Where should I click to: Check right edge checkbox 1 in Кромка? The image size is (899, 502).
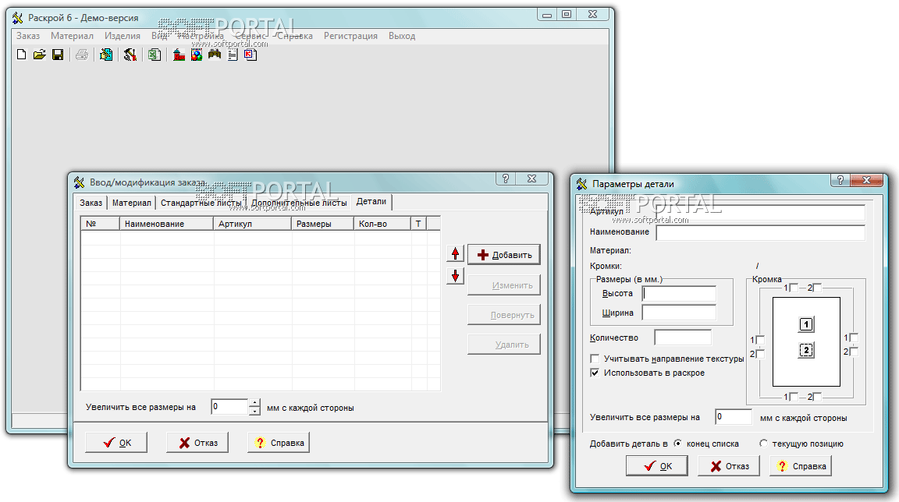coord(854,338)
